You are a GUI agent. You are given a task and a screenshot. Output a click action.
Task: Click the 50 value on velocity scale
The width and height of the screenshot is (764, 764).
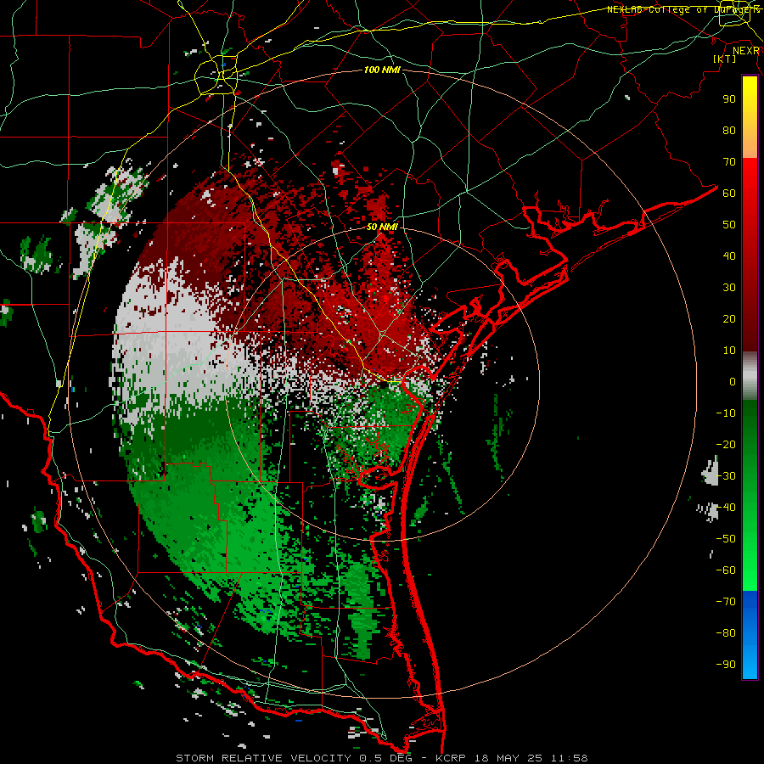pyautogui.click(x=729, y=225)
